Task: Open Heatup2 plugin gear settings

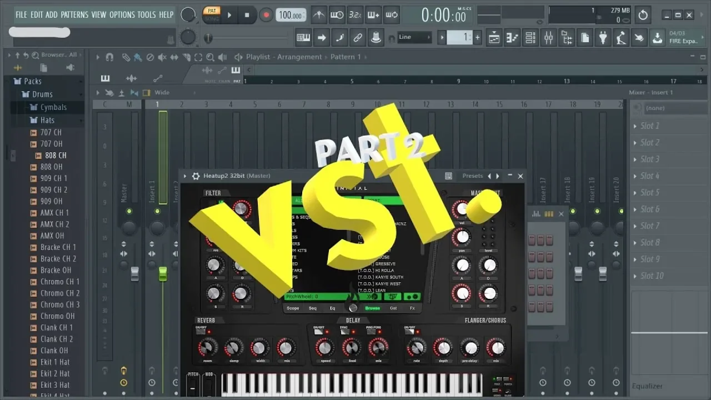Action: click(x=196, y=176)
